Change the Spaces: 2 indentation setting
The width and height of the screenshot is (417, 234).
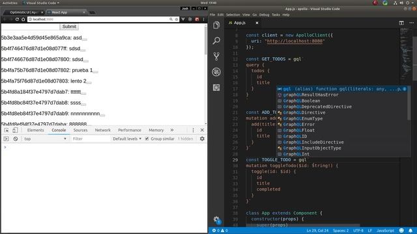[341, 231]
